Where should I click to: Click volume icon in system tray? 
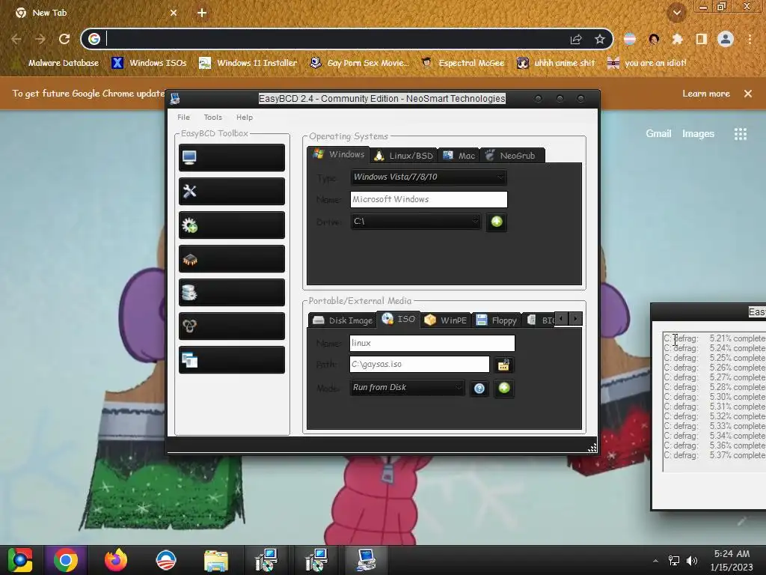pyautogui.click(x=692, y=560)
